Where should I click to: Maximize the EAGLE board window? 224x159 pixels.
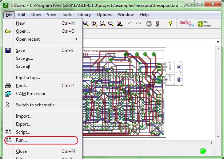199,4
